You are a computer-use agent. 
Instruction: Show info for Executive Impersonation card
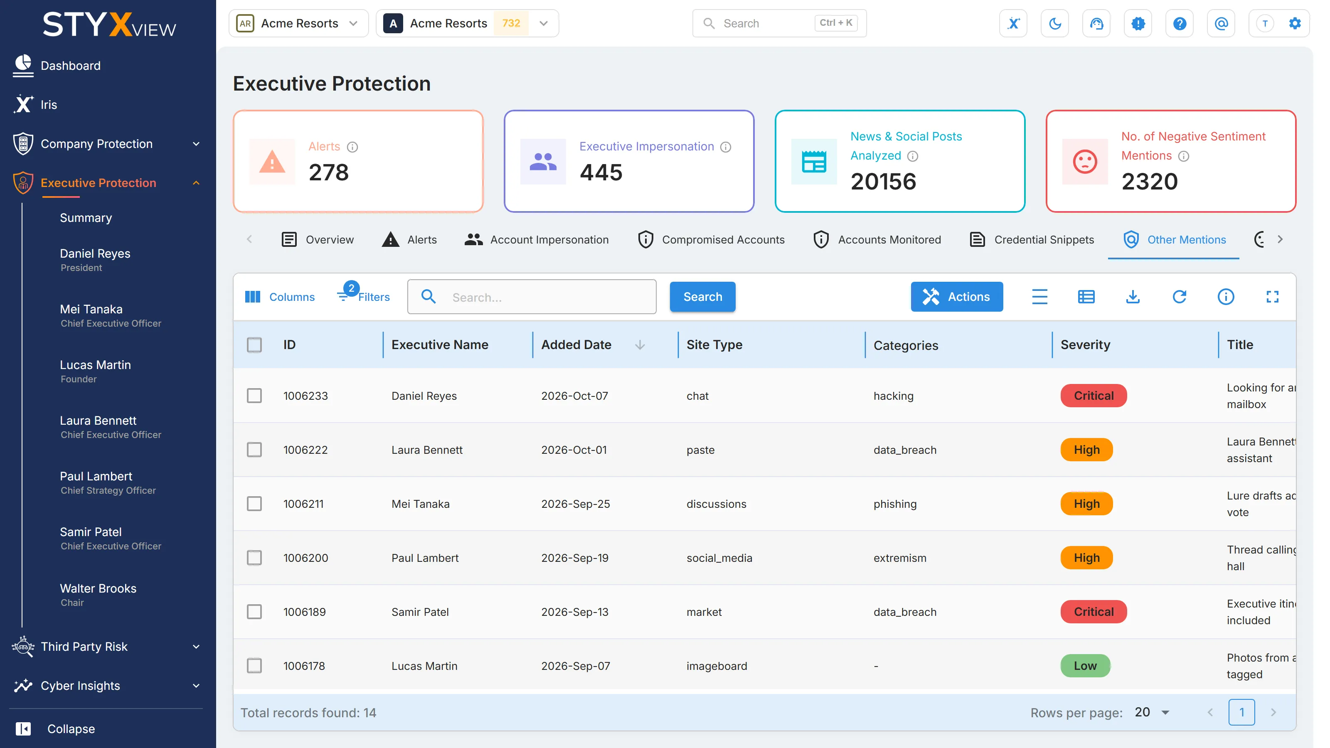point(725,147)
